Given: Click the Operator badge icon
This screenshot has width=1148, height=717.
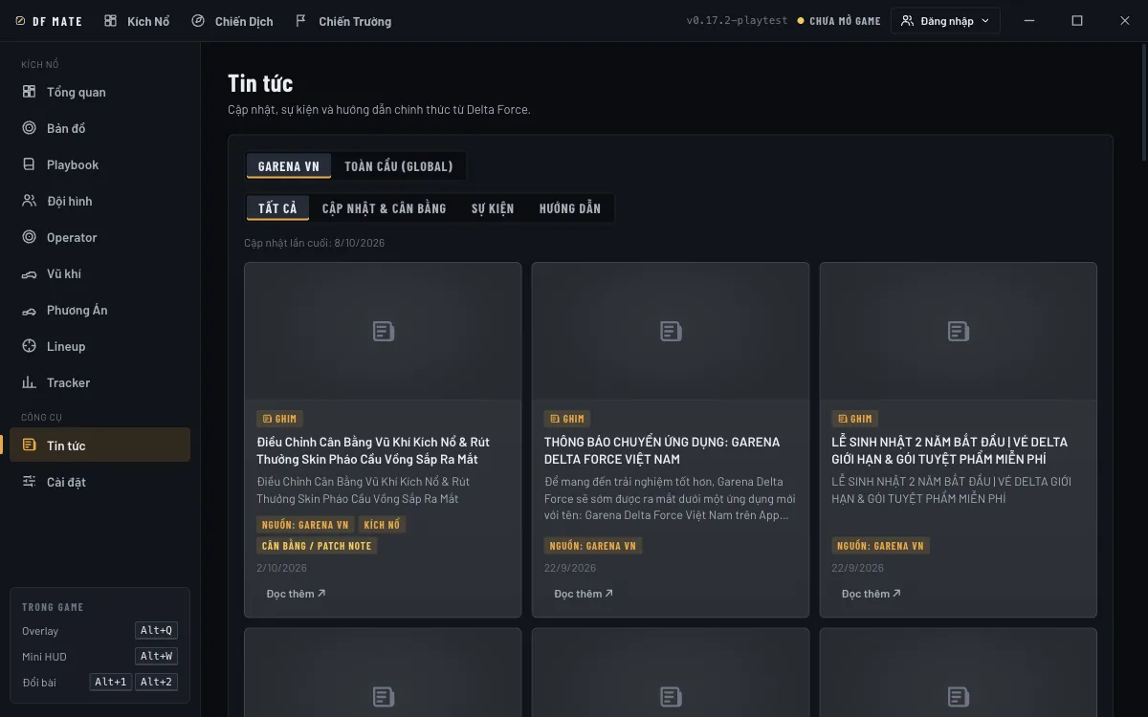Looking at the screenshot, I should pyautogui.click(x=29, y=237).
